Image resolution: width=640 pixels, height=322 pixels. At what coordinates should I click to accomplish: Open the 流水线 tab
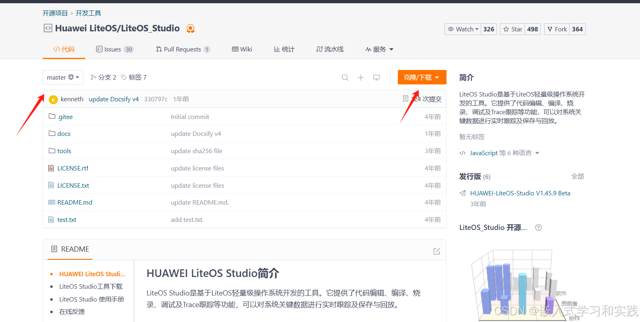[330, 49]
